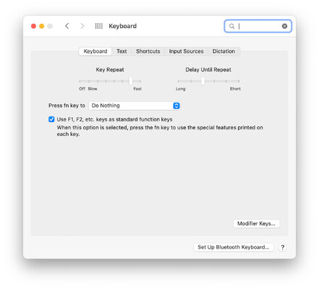Image resolution: width=319 pixels, height=289 pixels.
Task: Go forward with the right chevron
Action: click(x=82, y=26)
